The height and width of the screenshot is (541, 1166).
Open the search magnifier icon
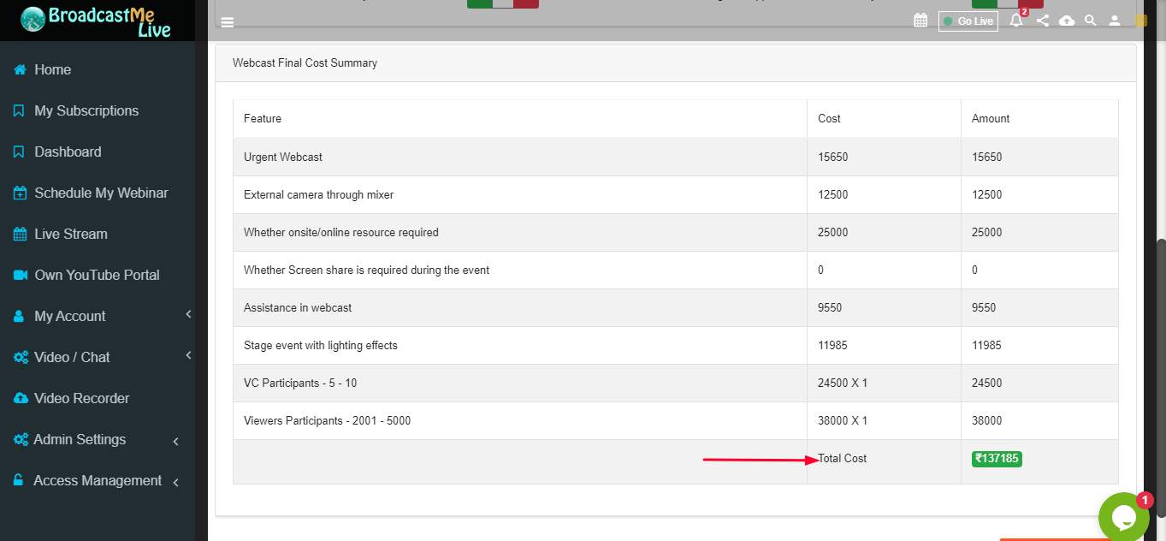tap(1091, 21)
